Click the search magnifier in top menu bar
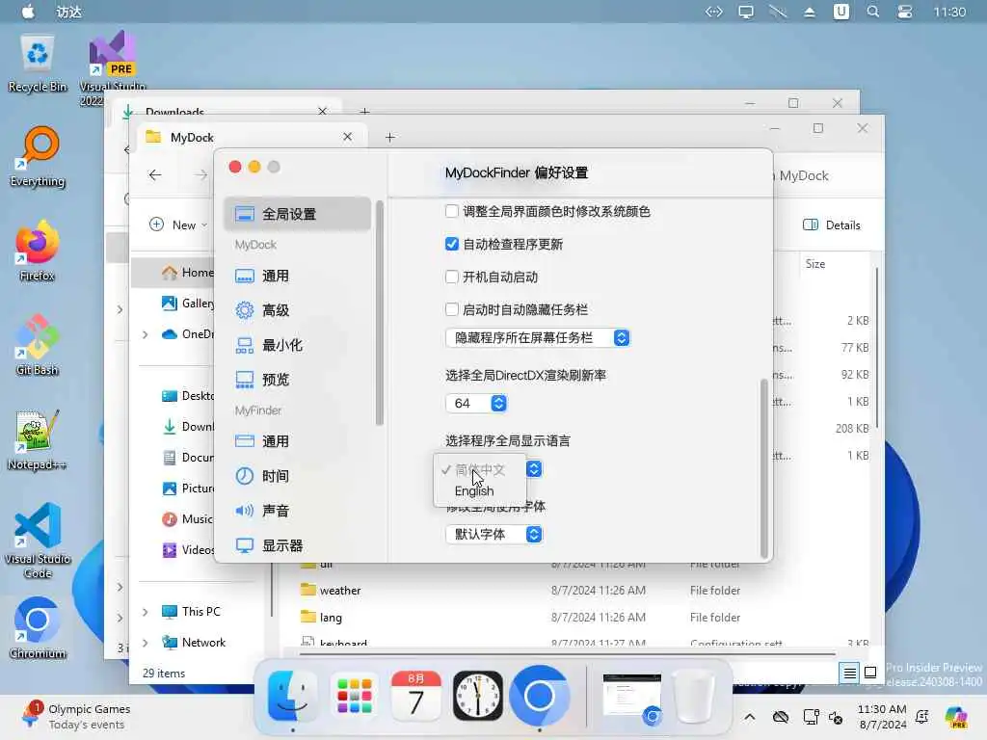 [x=872, y=12]
